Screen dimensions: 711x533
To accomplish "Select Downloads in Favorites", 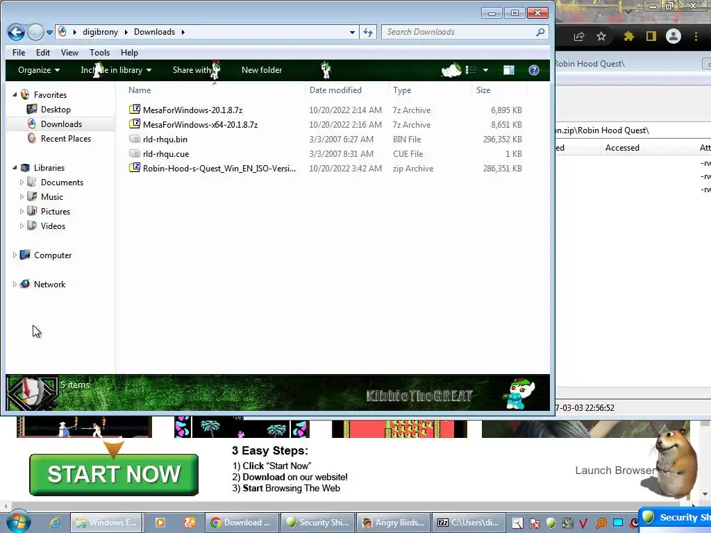I will coord(61,124).
